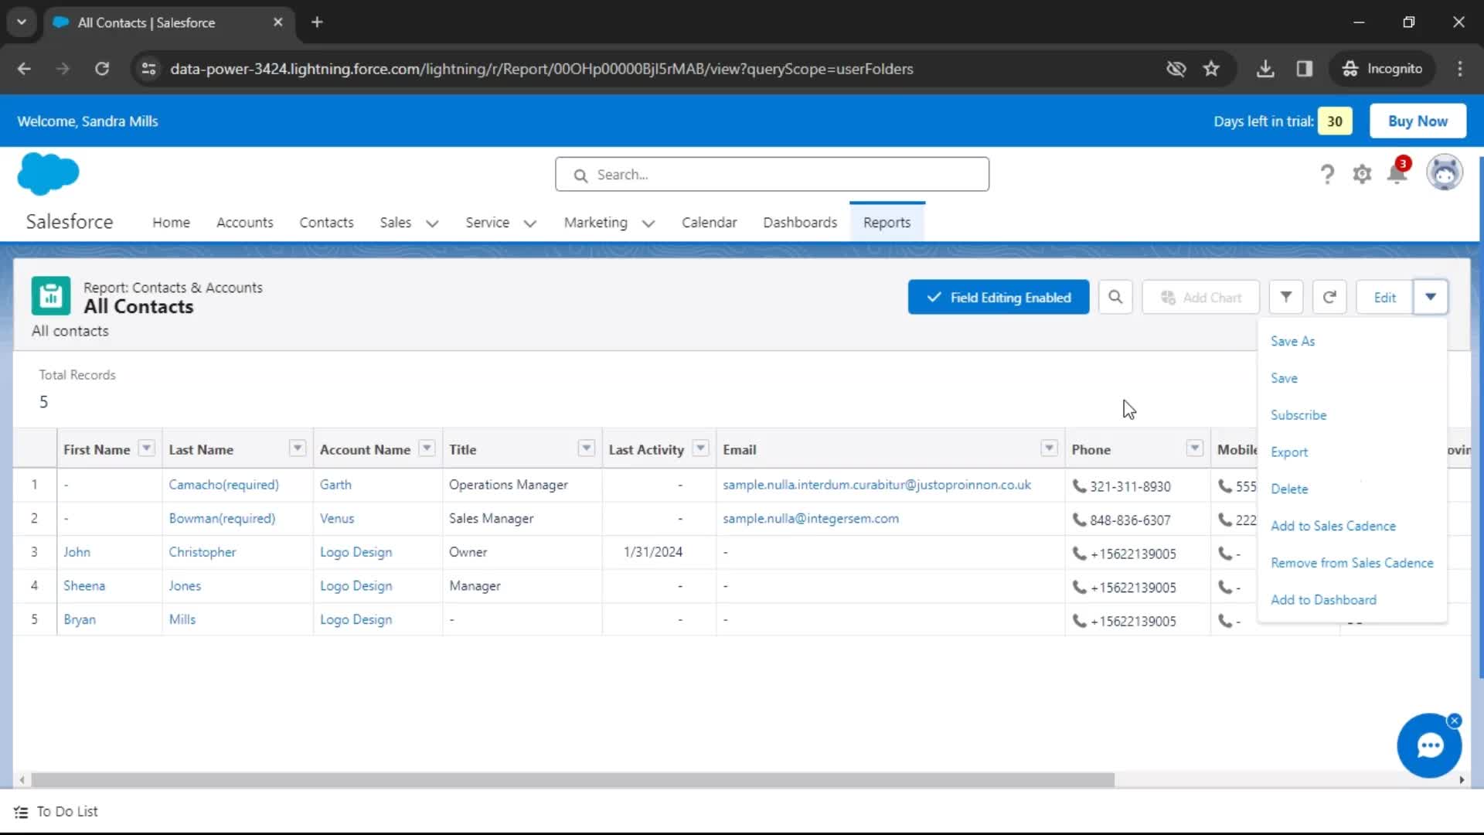Open the Camacho(required) contact link
Viewport: 1484px width, 835px height.
tap(223, 485)
